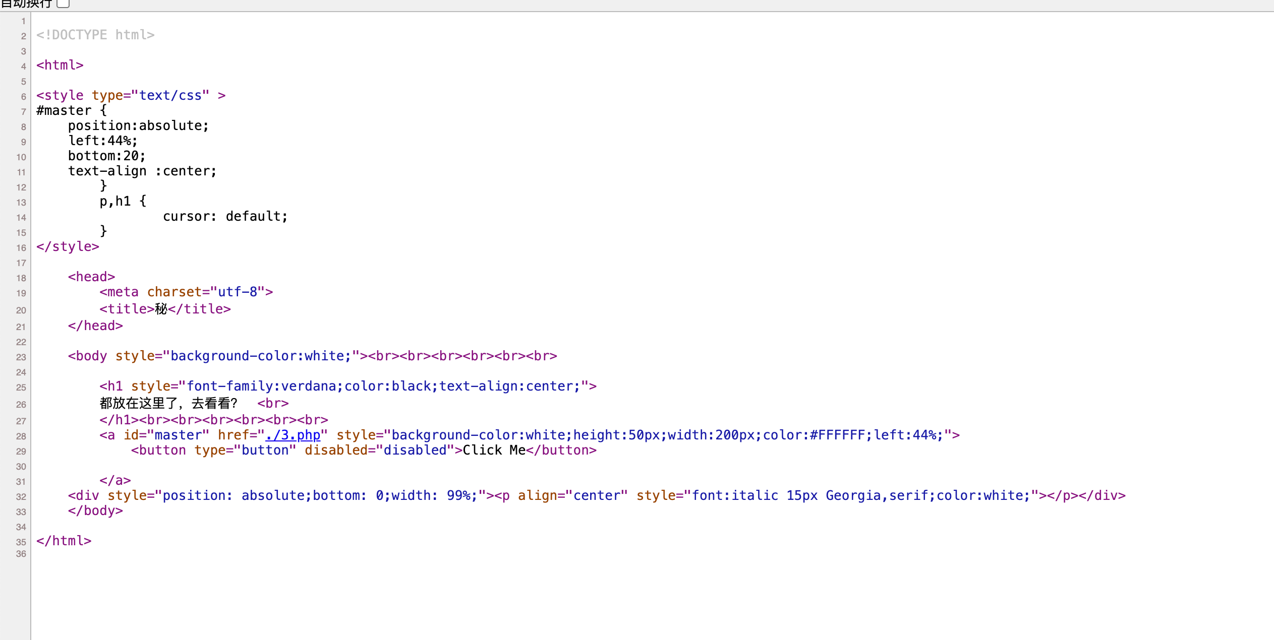
Task: Click the closing </style> tag
Action: [68, 246]
